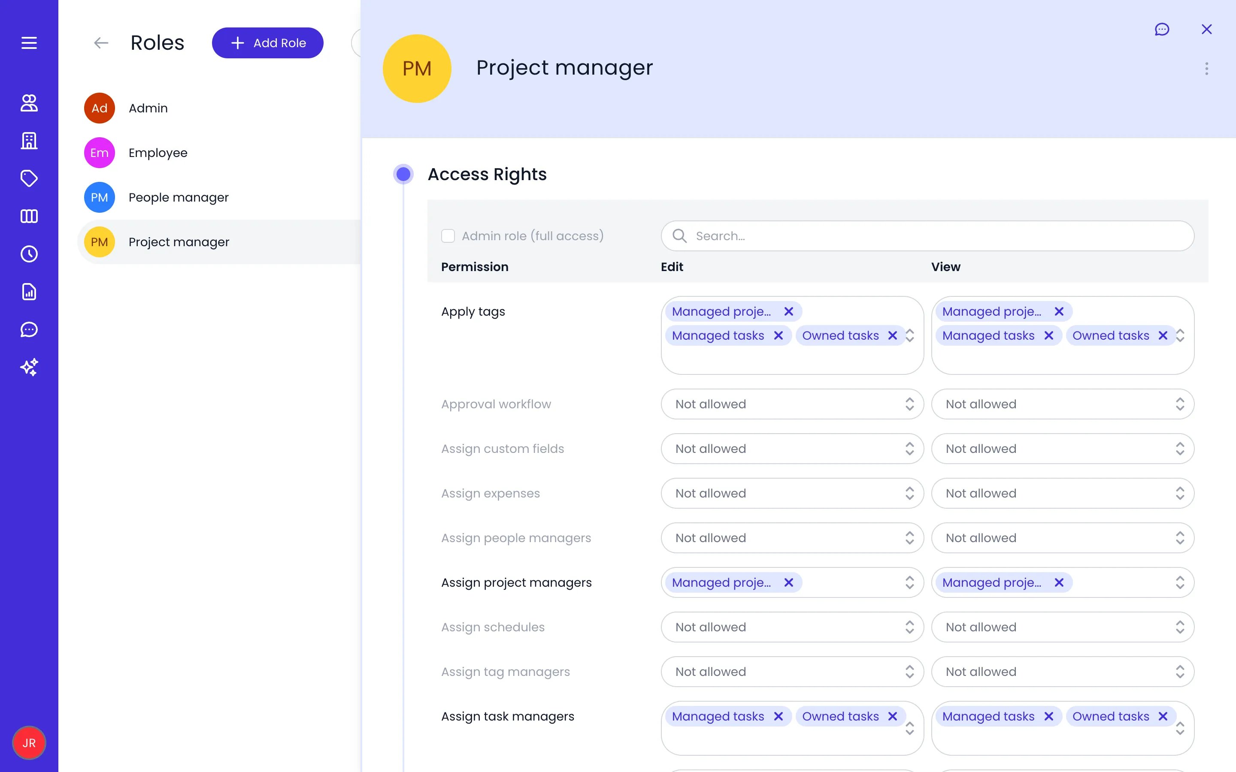Remove Managed tasks from Apply tags View
Viewport: 1236px width, 772px height.
[1048, 335]
